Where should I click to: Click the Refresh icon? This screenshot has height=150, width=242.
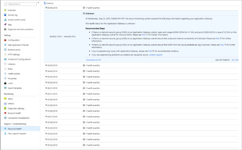coord(45,3)
